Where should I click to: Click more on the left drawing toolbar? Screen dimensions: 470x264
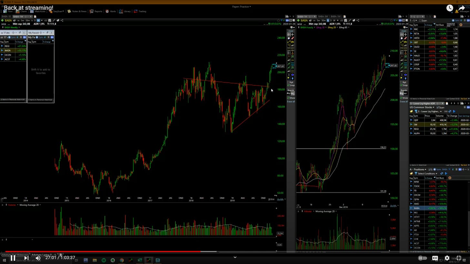pyautogui.click(x=291, y=31)
